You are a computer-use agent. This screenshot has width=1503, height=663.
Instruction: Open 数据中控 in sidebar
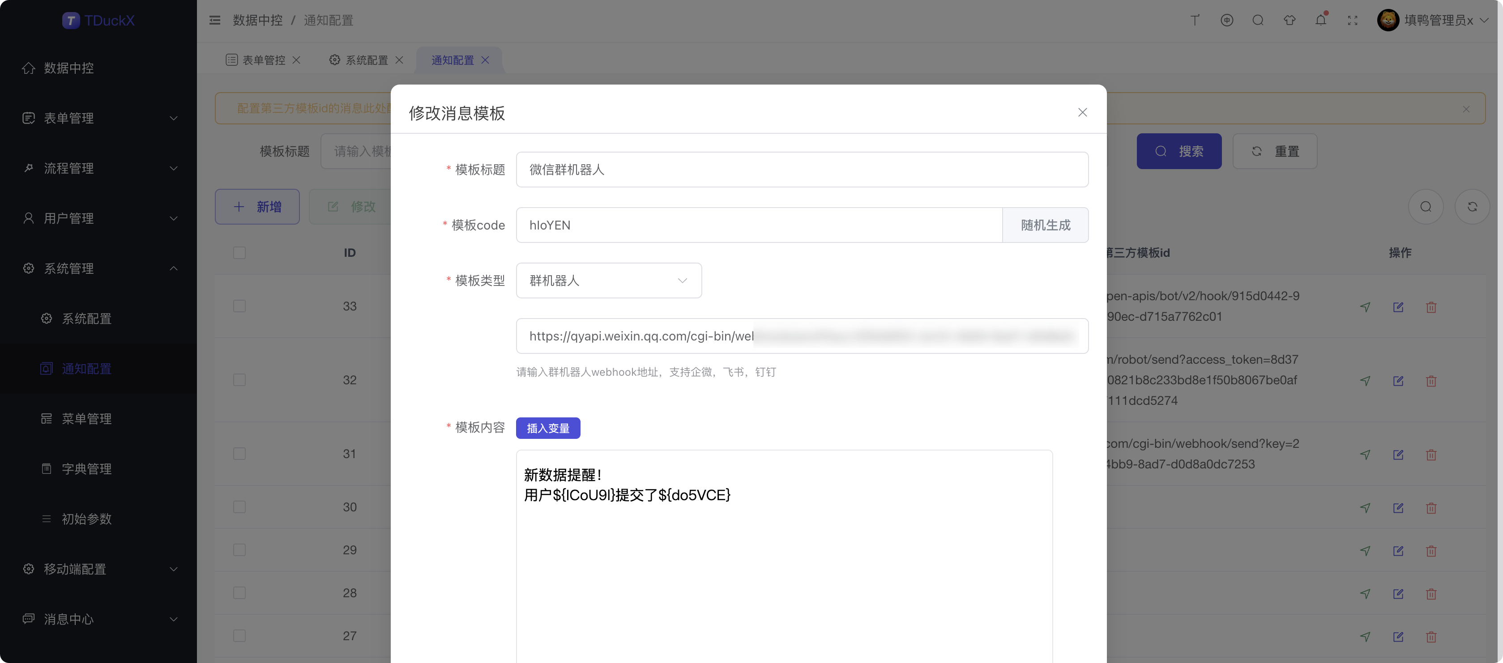tap(98, 68)
